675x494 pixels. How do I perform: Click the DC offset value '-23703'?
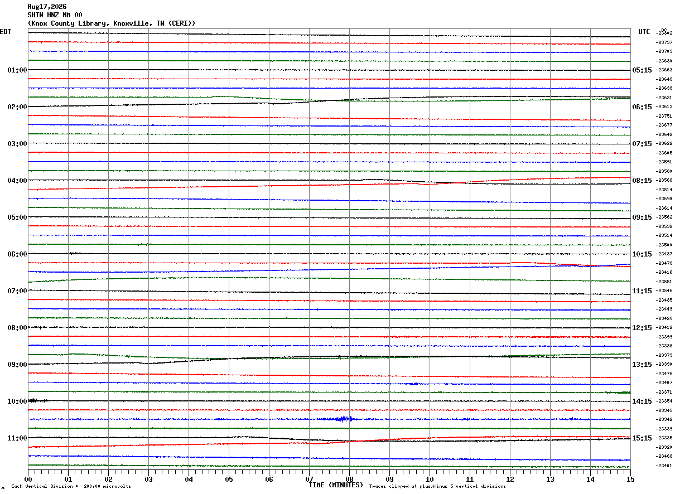click(x=664, y=52)
